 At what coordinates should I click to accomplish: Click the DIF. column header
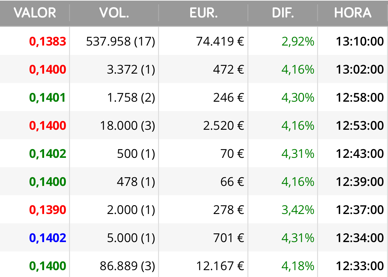point(283,13)
